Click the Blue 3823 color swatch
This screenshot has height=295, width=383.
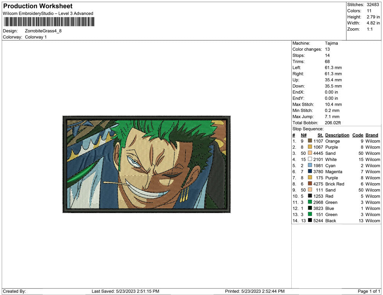(x=310, y=208)
